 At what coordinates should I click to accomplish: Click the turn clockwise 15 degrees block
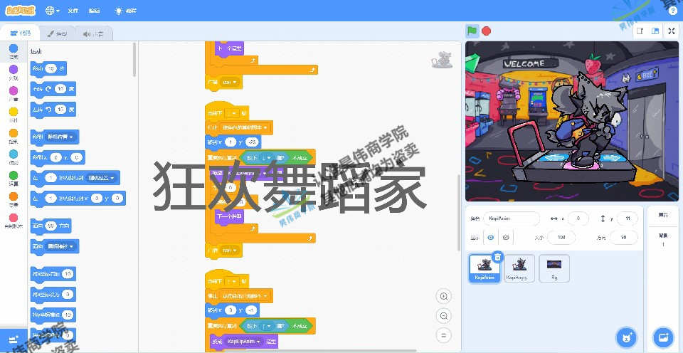[53, 89]
